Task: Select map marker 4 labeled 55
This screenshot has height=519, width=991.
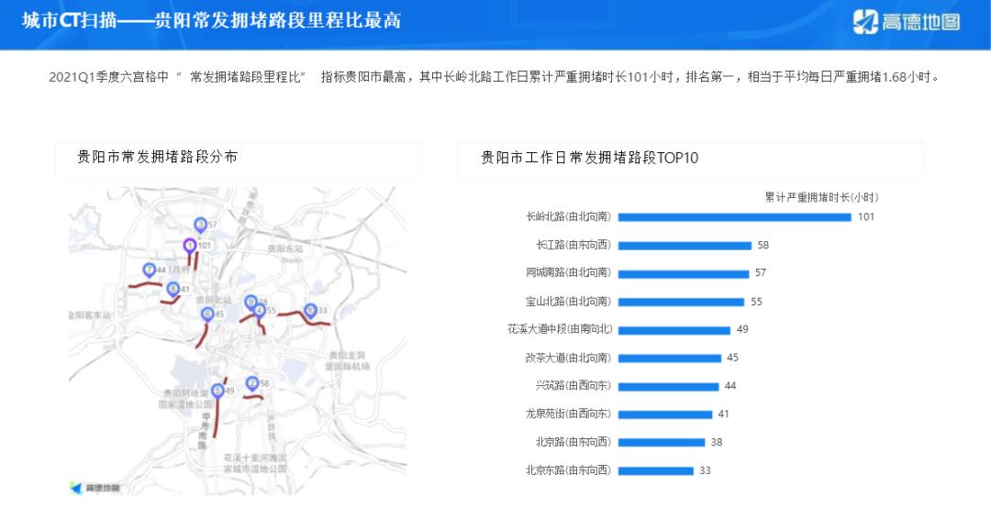Action: coord(259,311)
